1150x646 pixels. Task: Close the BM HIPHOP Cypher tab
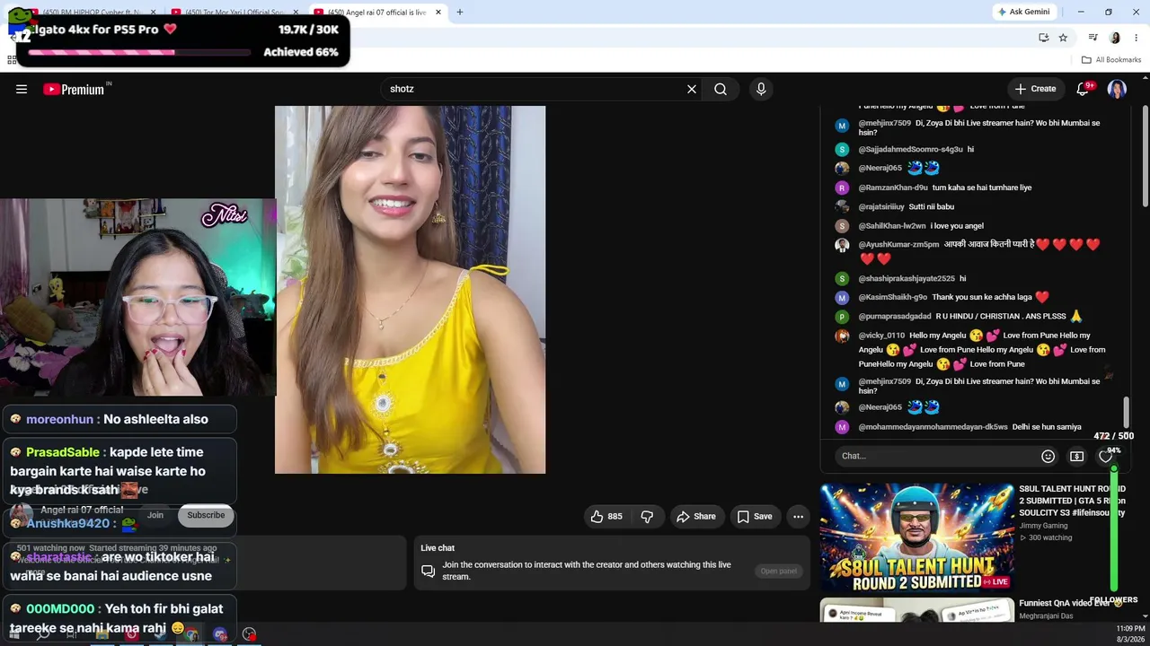(154, 13)
